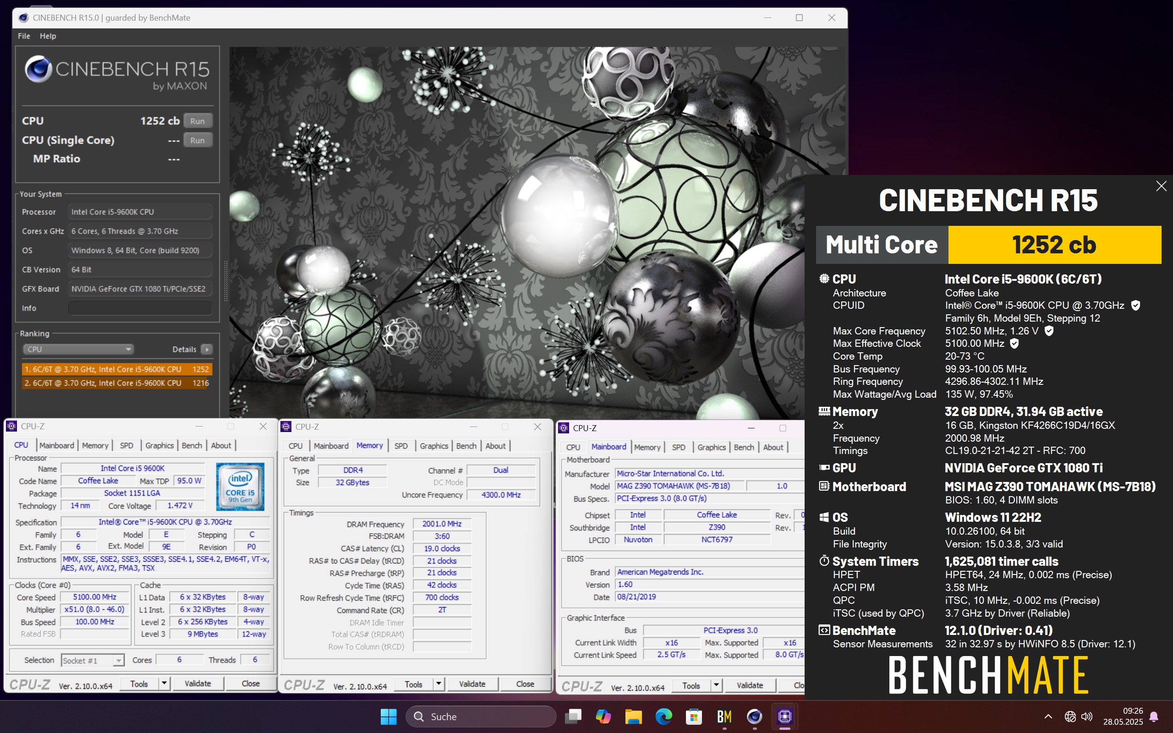Run the CPU multi-core benchmark
The image size is (1173, 733).
[x=197, y=120]
